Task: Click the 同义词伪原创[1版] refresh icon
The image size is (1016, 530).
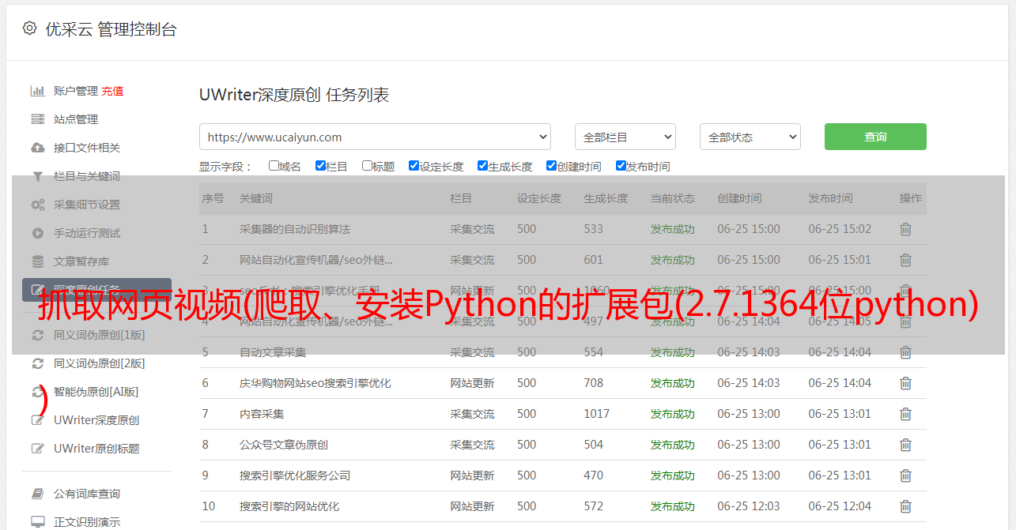Action: click(37, 335)
